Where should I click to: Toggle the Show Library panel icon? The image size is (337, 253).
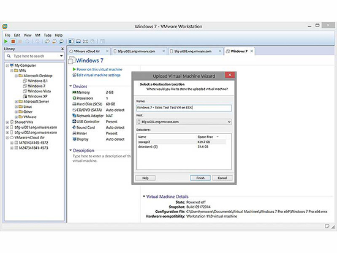click(x=71, y=41)
